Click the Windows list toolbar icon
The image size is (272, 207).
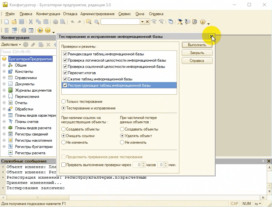click(171, 22)
